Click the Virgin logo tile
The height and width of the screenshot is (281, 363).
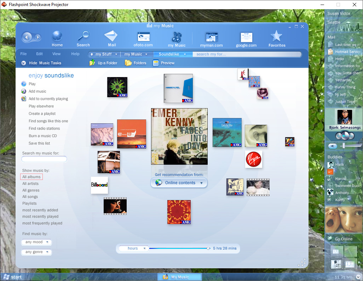click(253, 159)
